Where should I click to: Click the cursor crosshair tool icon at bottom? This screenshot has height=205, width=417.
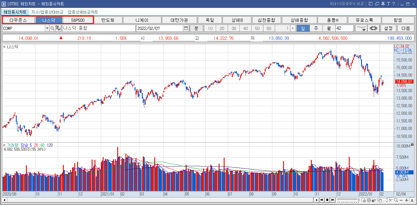390,200
